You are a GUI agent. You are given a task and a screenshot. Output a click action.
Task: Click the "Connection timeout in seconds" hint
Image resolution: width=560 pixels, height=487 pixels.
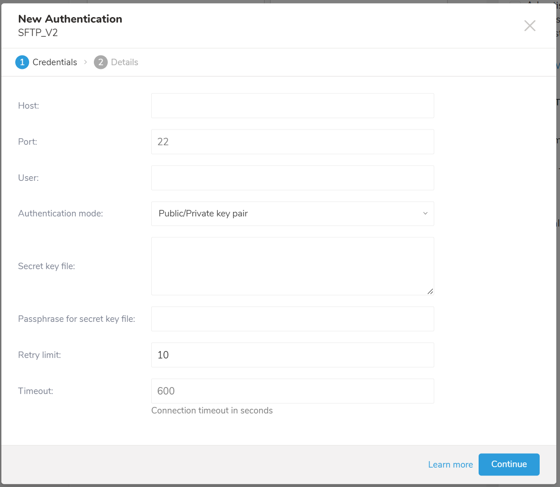(x=212, y=410)
